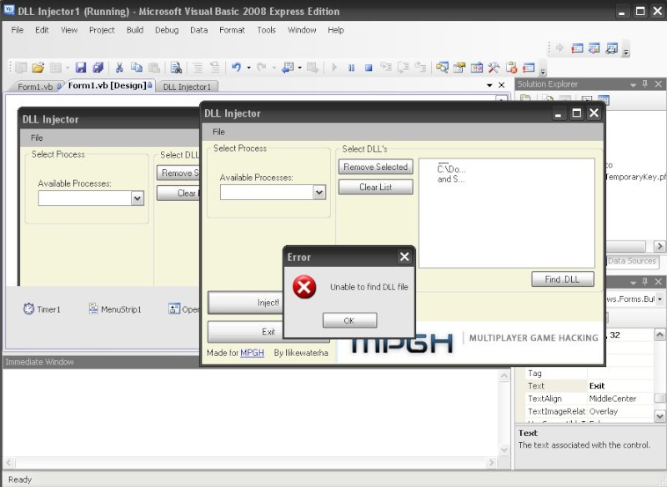Open the active files list dropdown arrow
Image resolution: width=667 pixels, height=487 pixels.
[x=489, y=86]
